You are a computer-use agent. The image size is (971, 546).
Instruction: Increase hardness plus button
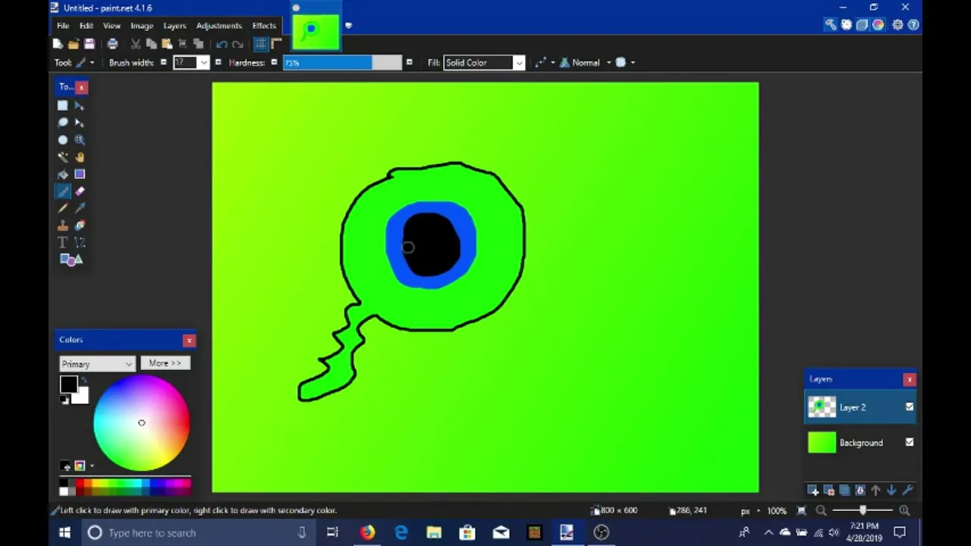point(409,63)
